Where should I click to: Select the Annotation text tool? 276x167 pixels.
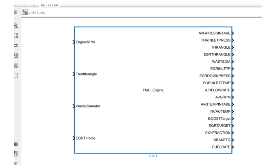coord(16,56)
